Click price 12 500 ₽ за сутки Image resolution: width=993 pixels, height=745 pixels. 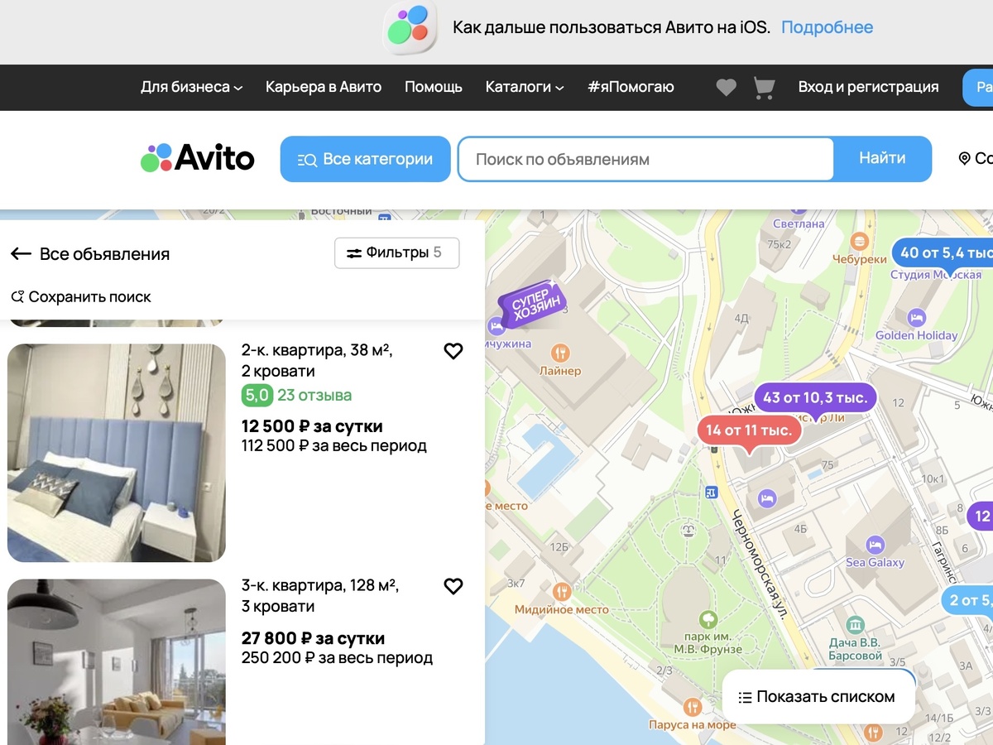point(312,426)
